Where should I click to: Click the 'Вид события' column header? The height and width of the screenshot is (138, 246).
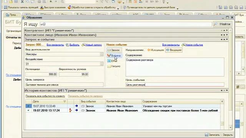[93, 101]
